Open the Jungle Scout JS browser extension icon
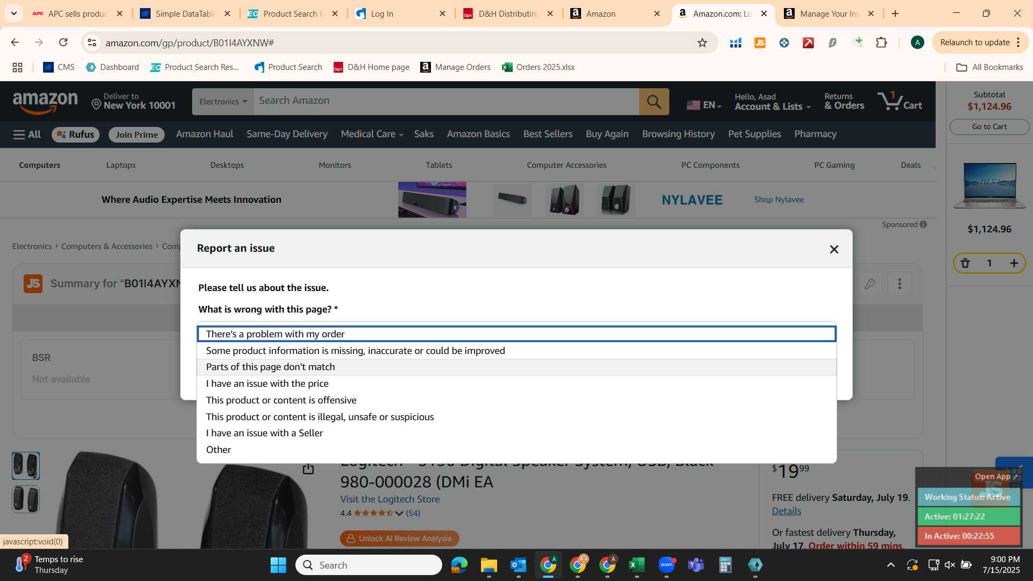Screen dimensions: 1033x581 click(760, 42)
